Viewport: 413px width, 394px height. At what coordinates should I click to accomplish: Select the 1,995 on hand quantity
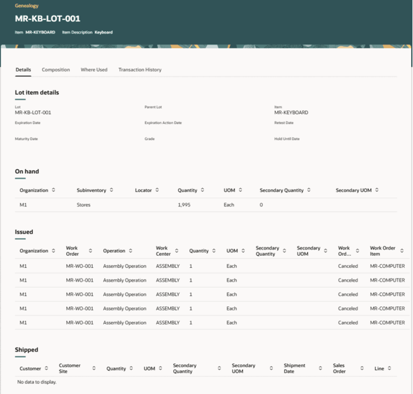pos(184,205)
